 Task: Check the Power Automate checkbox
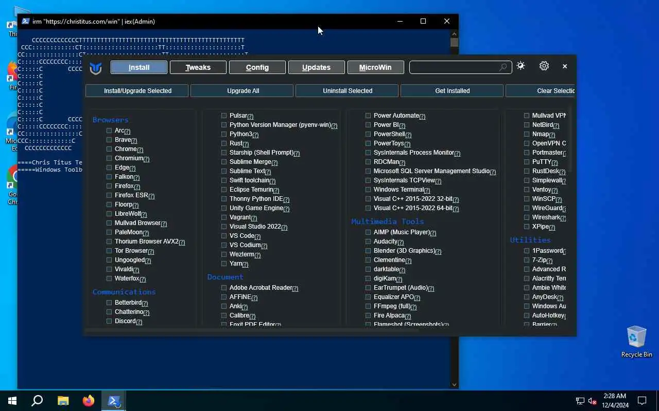tap(368, 116)
